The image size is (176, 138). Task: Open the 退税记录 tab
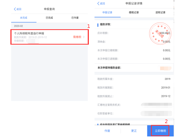160,13
